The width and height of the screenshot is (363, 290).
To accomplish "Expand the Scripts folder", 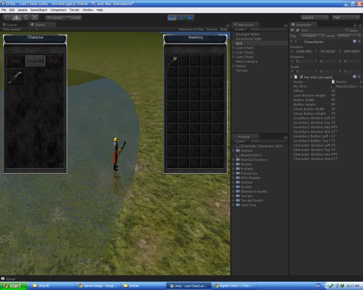I will tap(234, 187).
